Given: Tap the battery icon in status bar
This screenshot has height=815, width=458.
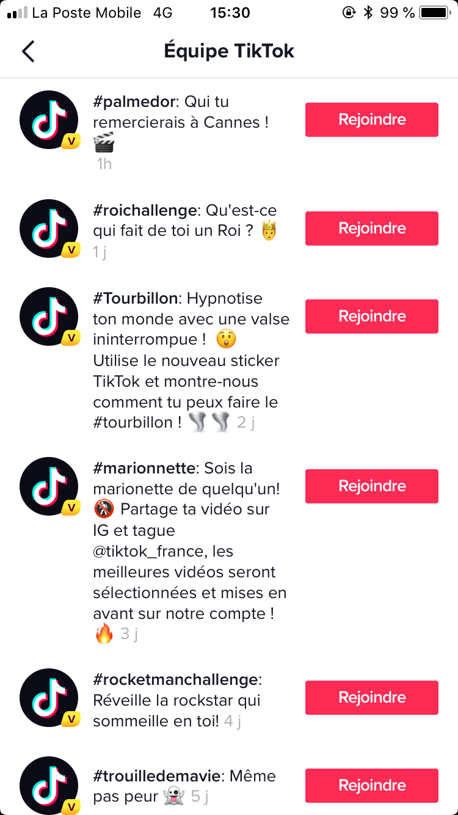Looking at the screenshot, I should 434,13.
